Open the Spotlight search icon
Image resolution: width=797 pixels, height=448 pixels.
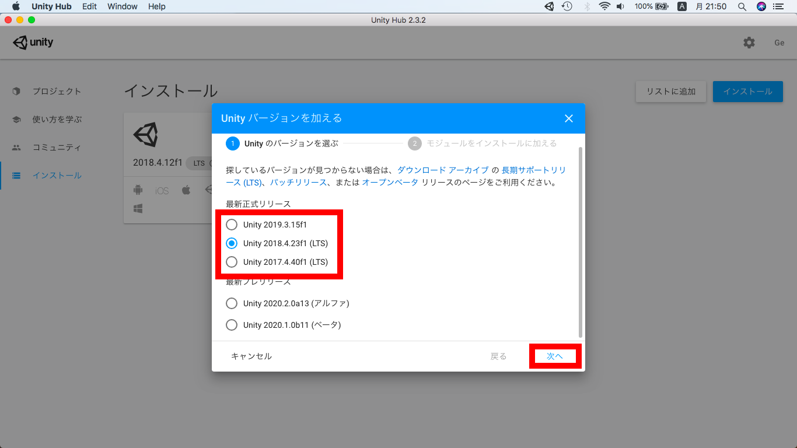click(x=742, y=6)
